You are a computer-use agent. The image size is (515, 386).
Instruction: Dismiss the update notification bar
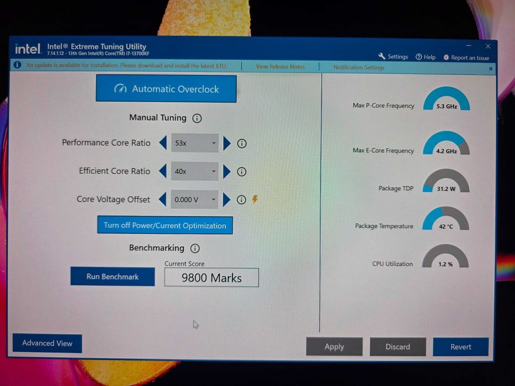(491, 68)
